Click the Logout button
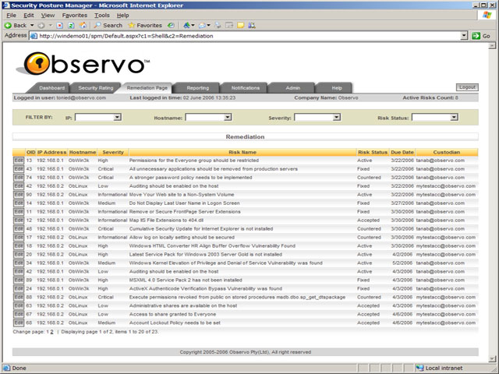Image resolution: width=499 pixels, height=374 pixels. coord(467,87)
